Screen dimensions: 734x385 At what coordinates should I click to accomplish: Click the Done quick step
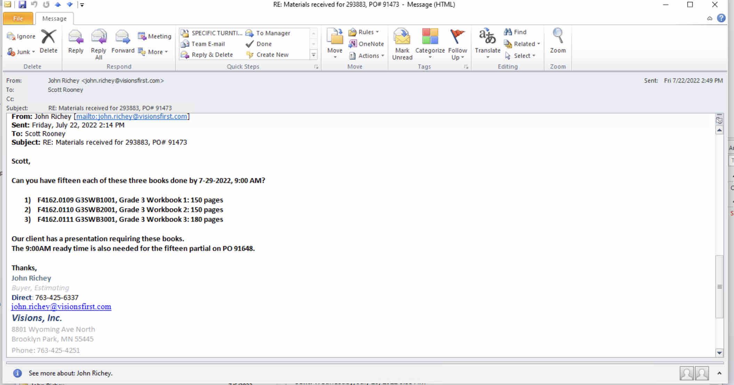tap(259, 44)
